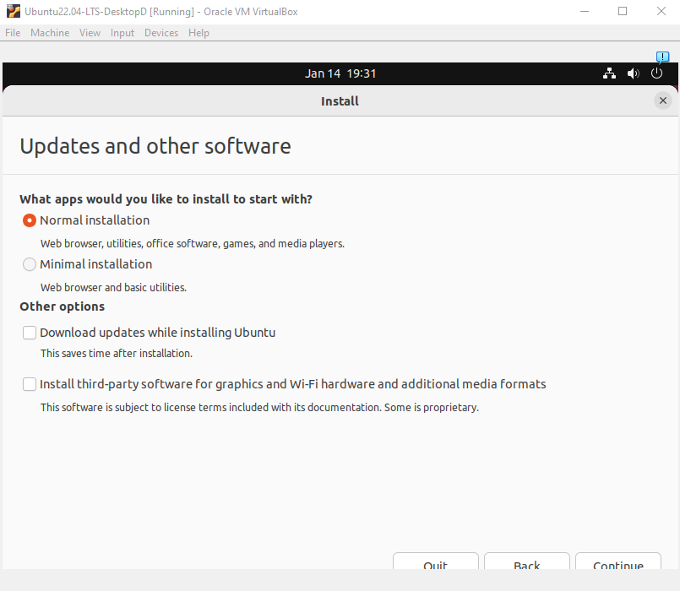
Task: Open the Input menu
Action: [122, 33]
